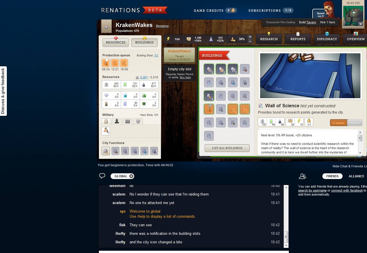Click the friends people icon

point(303,176)
